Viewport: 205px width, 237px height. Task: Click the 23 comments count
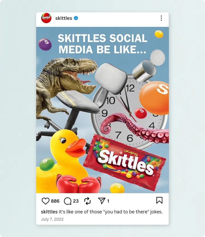pos(76,201)
